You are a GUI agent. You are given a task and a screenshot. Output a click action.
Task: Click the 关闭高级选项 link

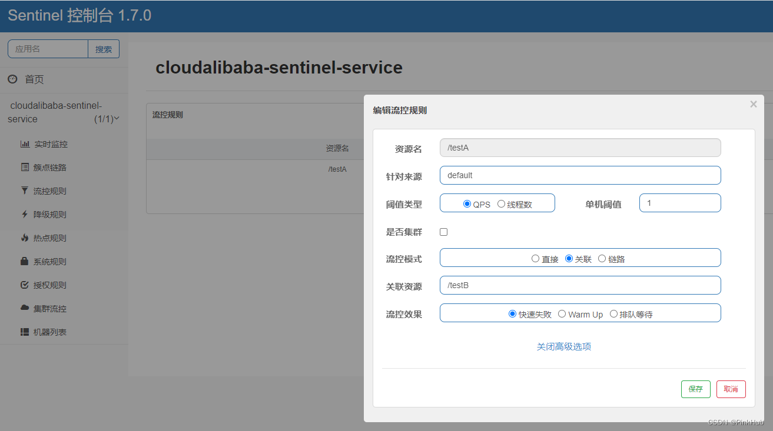pos(564,346)
